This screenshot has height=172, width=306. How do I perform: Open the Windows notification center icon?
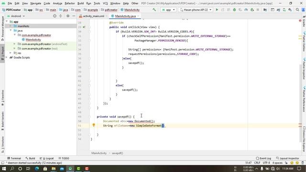click(299, 169)
